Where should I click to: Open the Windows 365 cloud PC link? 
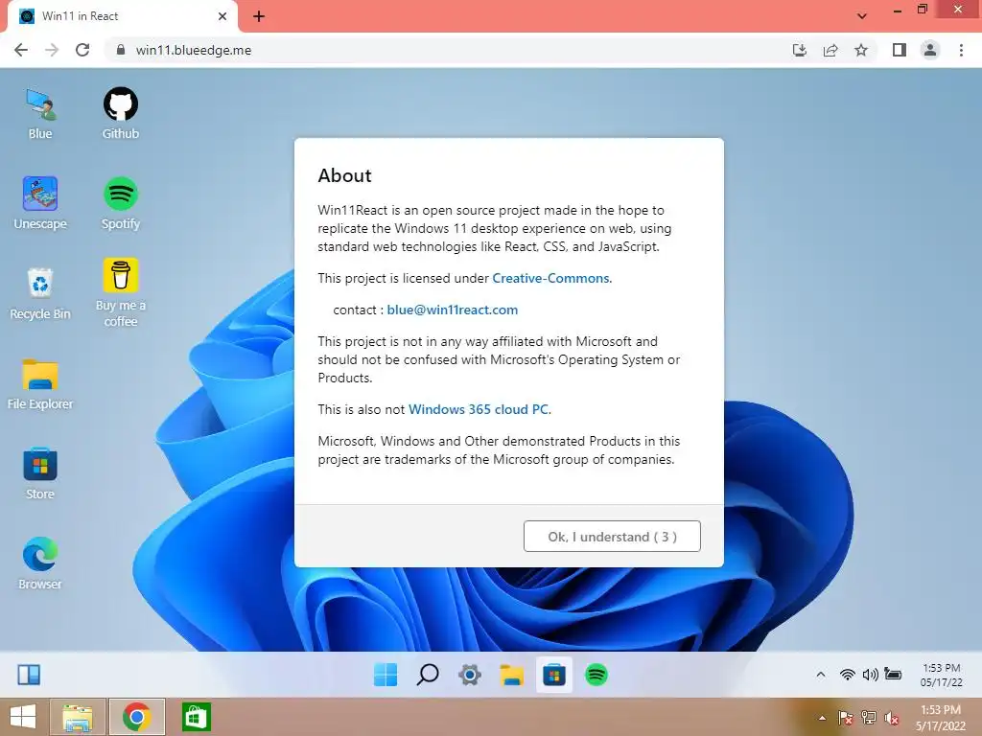click(479, 409)
